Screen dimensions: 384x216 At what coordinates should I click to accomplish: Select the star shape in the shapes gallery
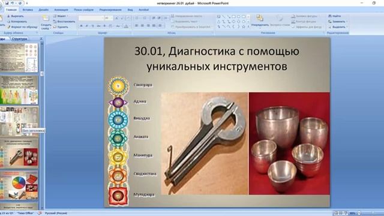click(x=244, y=26)
